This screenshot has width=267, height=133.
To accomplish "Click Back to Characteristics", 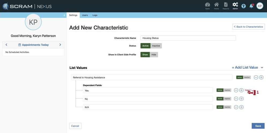I will coord(249,27).
